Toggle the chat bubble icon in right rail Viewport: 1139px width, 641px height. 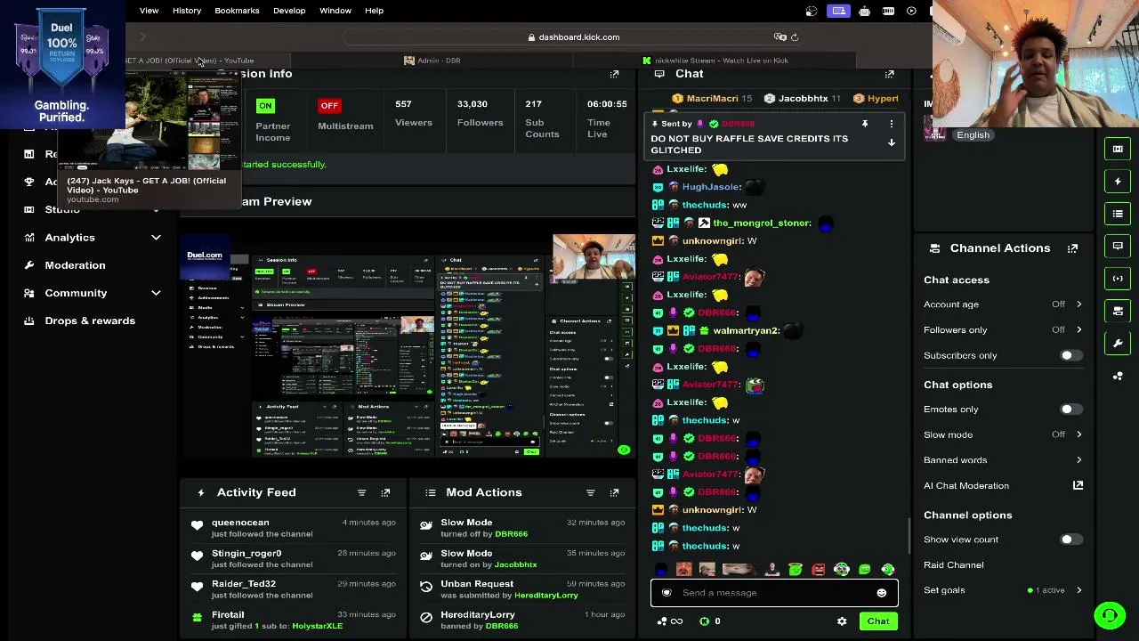(x=1118, y=246)
